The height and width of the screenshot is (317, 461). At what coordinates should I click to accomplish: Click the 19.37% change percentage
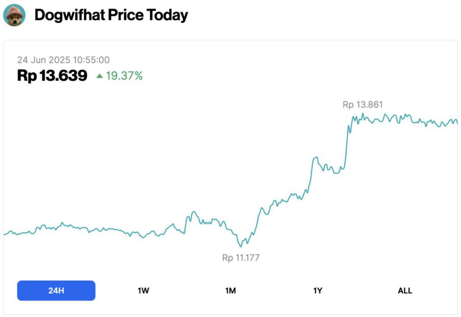click(124, 76)
